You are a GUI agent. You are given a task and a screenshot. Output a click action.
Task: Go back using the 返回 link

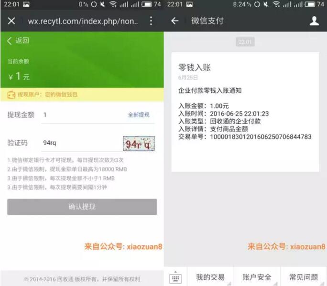pos(18,41)
